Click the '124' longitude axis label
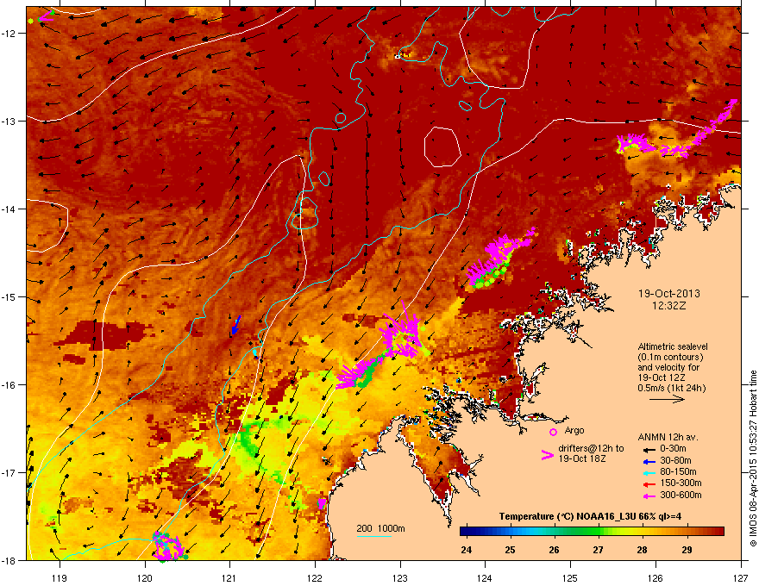The height and width of the screenshot is (586, 759). pos(485,577)
